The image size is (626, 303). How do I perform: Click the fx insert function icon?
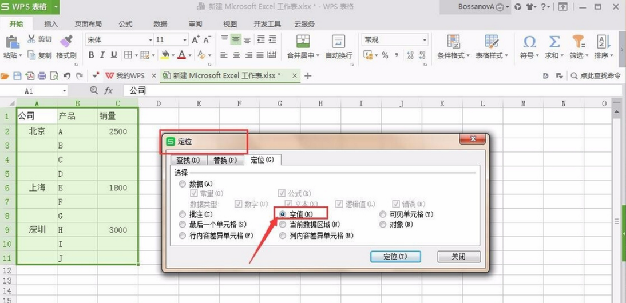108,91
